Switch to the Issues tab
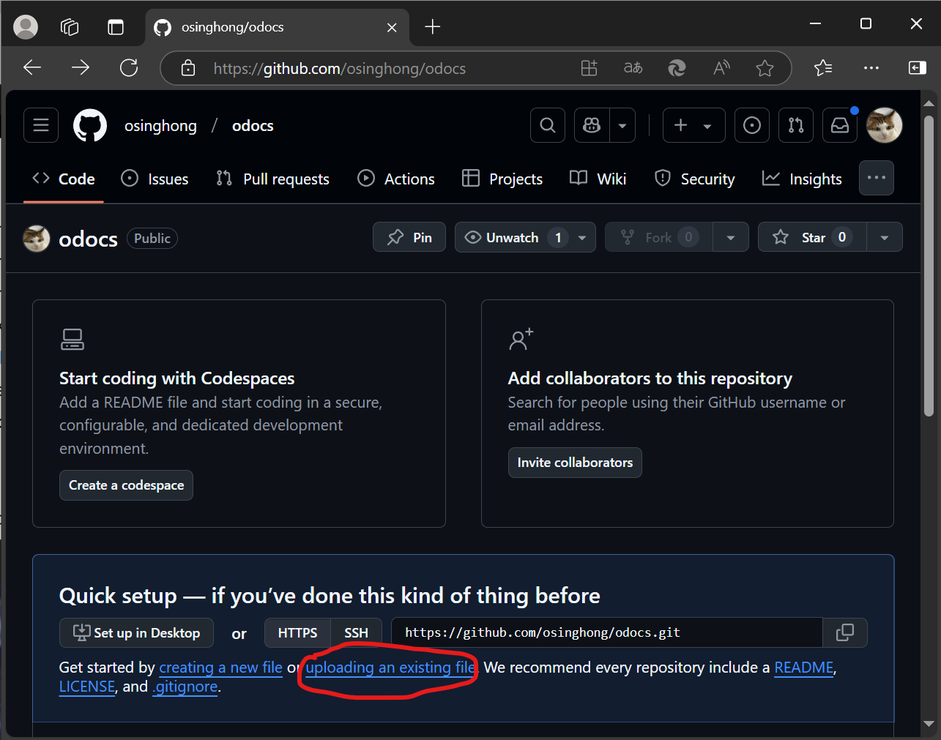The width and height of the screenshot is (941, 740). point(155,179)
